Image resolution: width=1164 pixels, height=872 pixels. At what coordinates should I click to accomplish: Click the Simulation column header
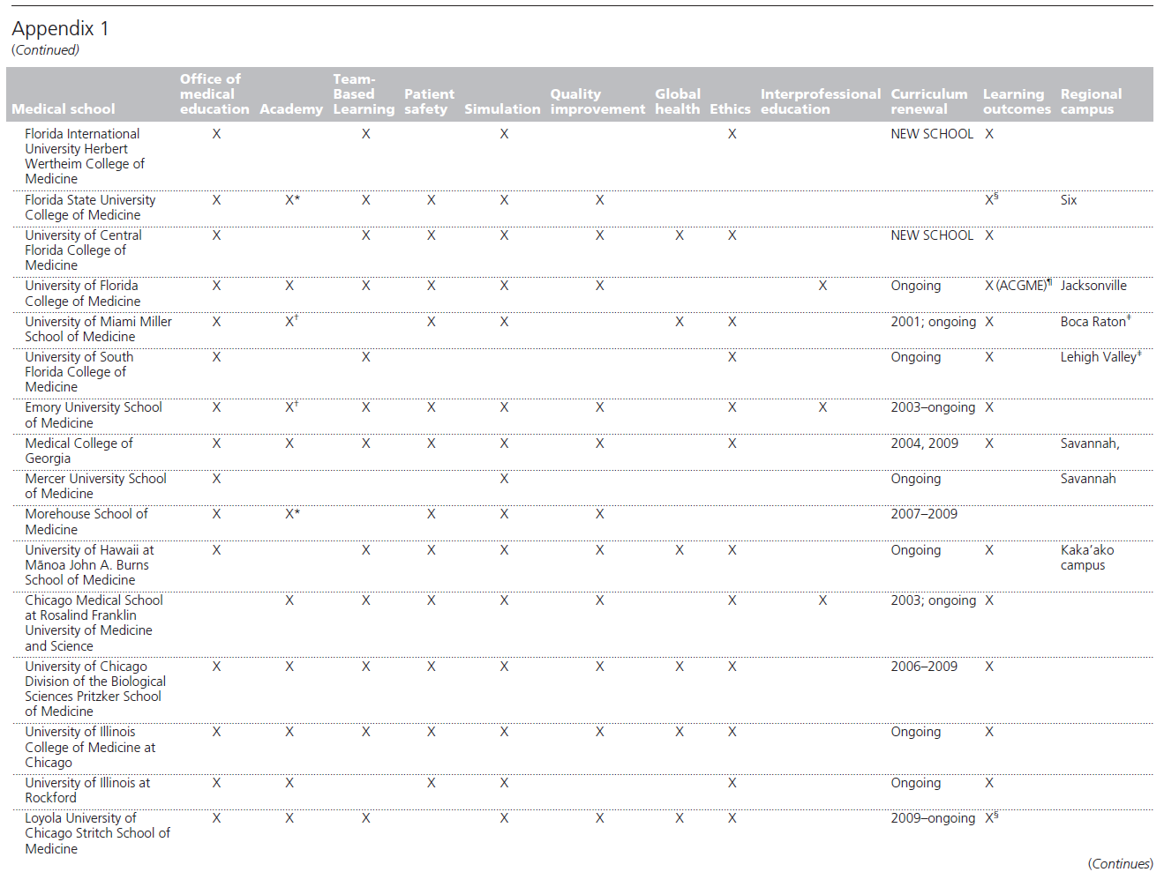pos(502,109)
